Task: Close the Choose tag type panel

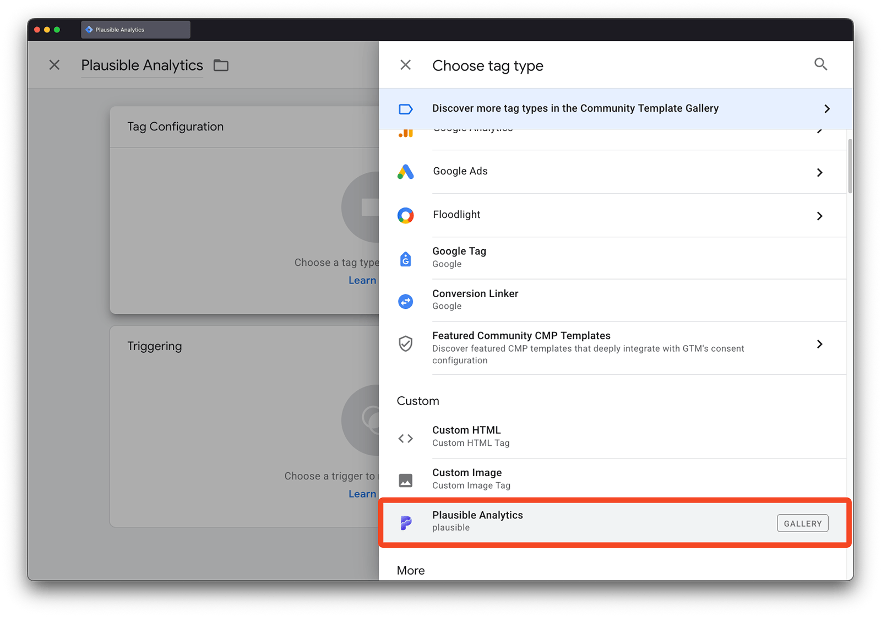Action: point(405,65)
